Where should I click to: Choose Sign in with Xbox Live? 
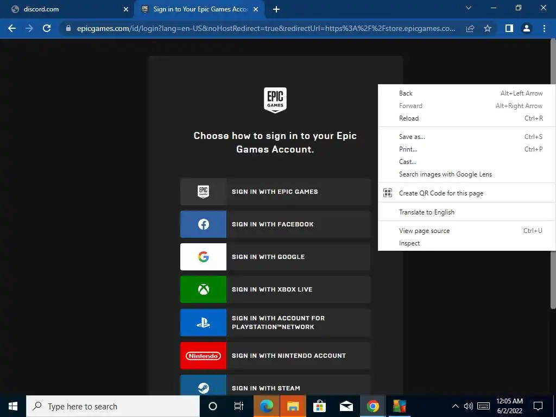point(275,289)
